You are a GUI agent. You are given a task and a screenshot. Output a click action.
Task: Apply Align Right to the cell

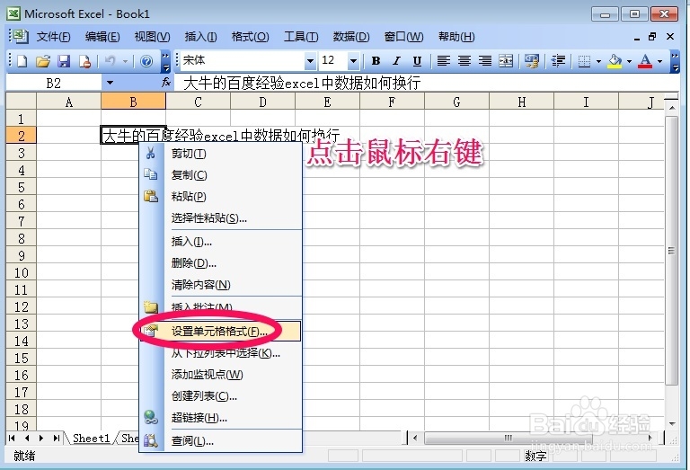coord(485,61)
